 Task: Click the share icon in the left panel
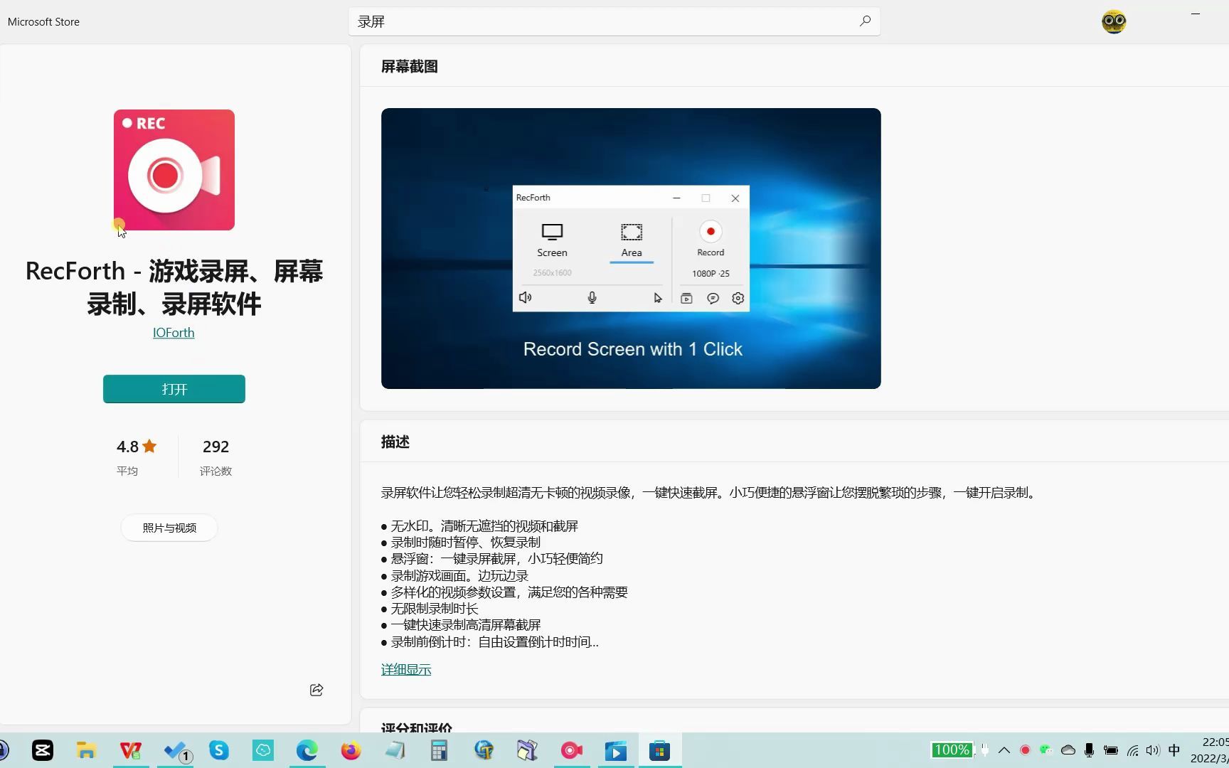pos(316,689)
